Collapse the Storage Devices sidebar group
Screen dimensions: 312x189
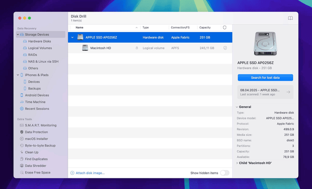18,35
